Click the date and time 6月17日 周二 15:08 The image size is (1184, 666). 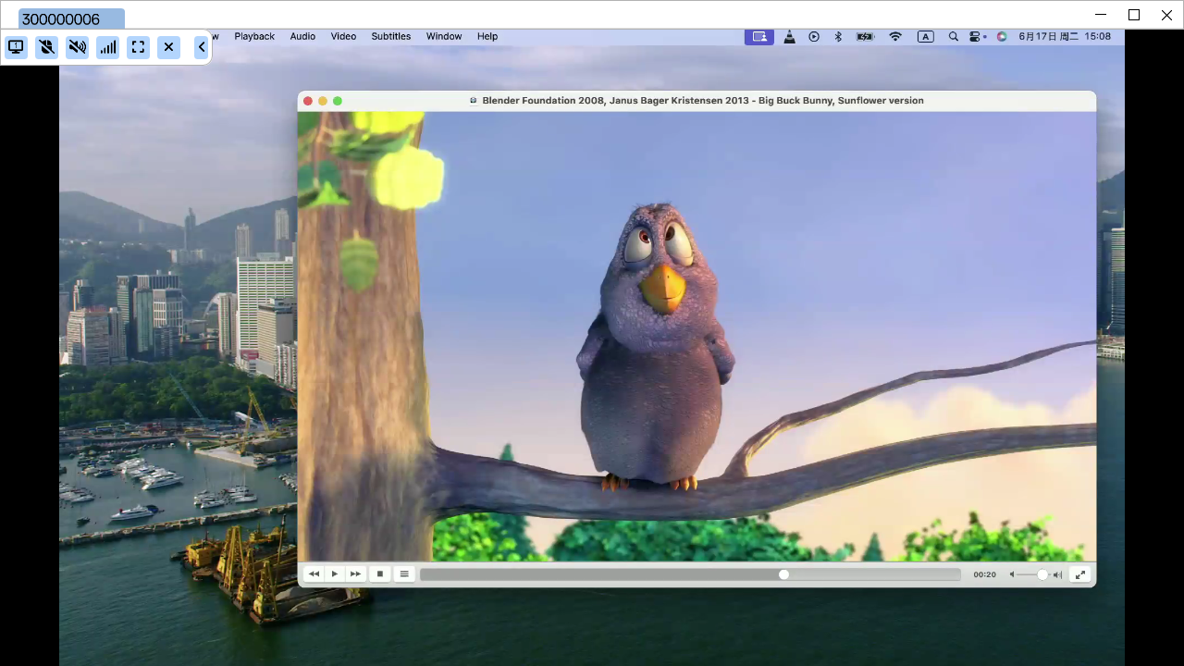1065,37
